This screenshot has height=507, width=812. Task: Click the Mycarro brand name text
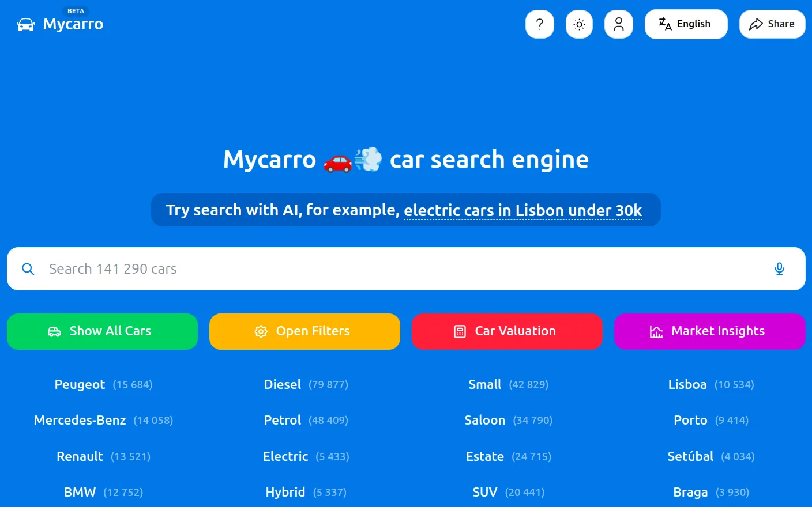click(73, 25)
